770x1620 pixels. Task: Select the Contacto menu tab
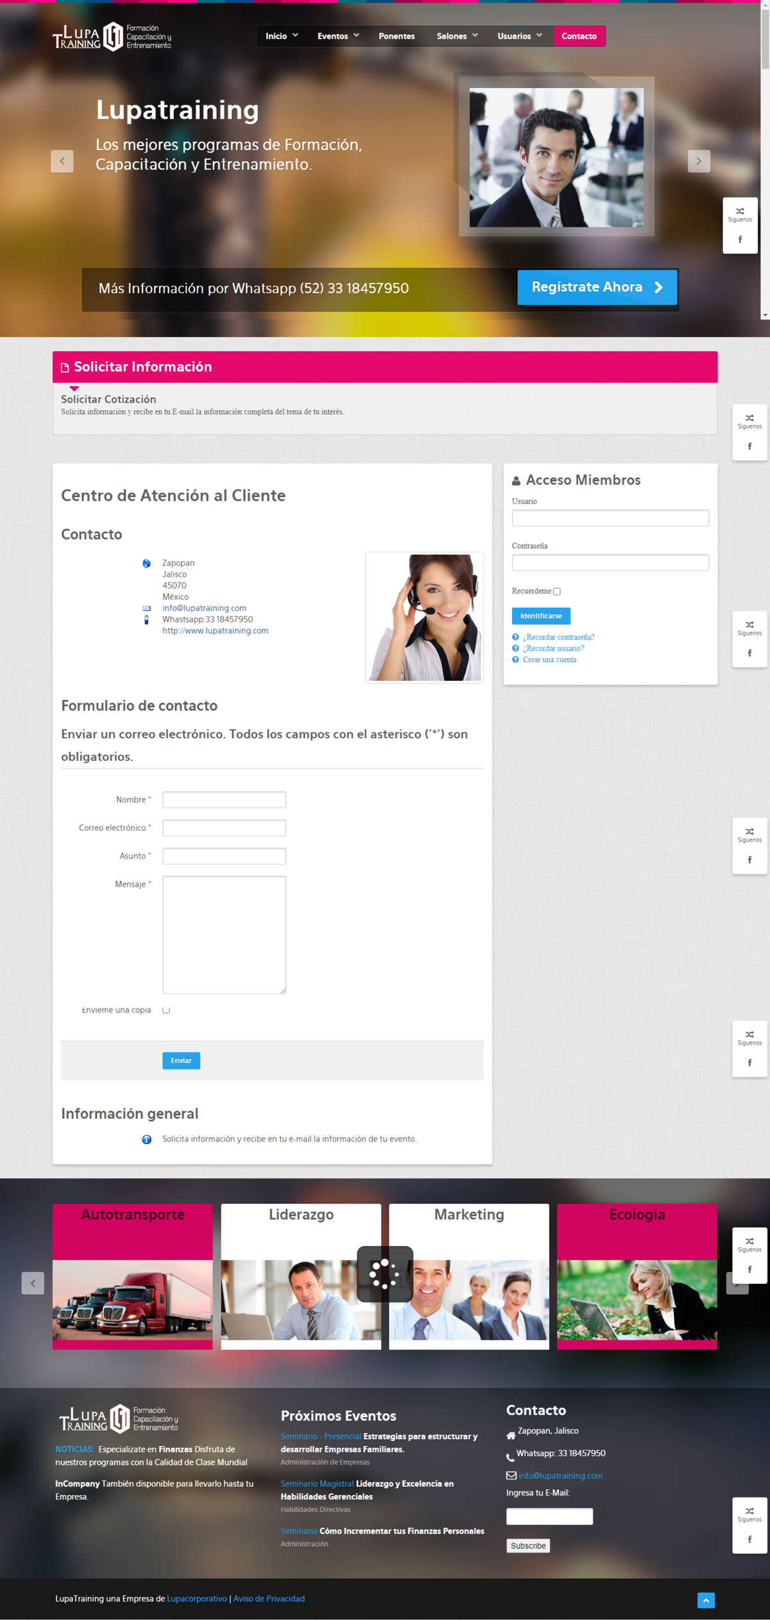pyautogui.click(x=579, y=37)
